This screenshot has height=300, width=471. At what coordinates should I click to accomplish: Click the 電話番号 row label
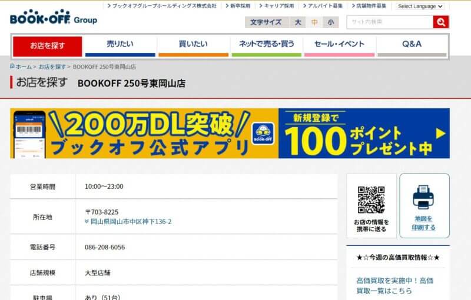pos(42,247)
